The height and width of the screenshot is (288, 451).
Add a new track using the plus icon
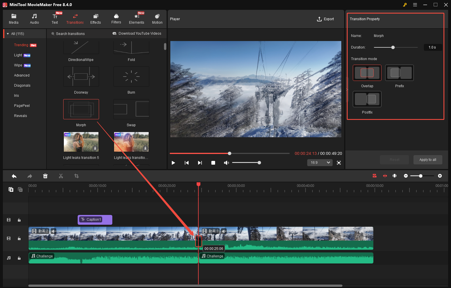pos(11,189)
